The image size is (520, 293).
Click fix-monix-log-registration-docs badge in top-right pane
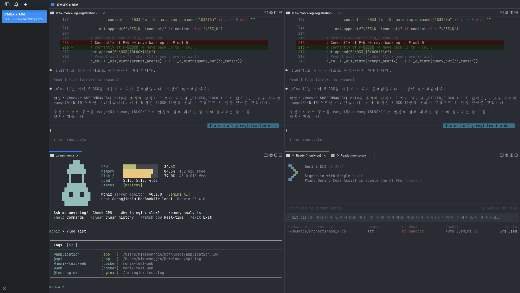pos(479,126)
